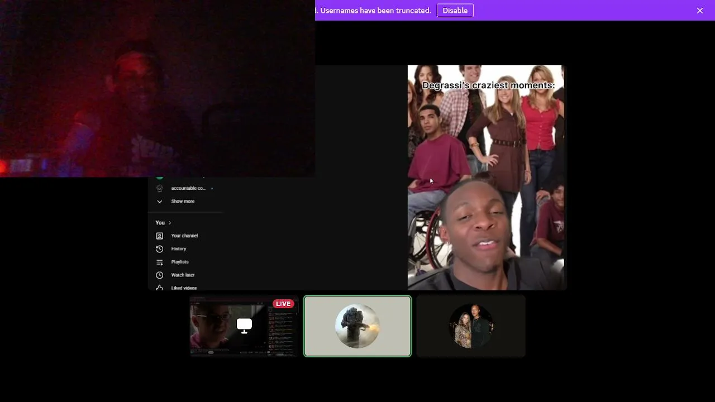Select the participant tile with the couple avatar
Viewport: 715px width, 402px height.
(471, 326)
